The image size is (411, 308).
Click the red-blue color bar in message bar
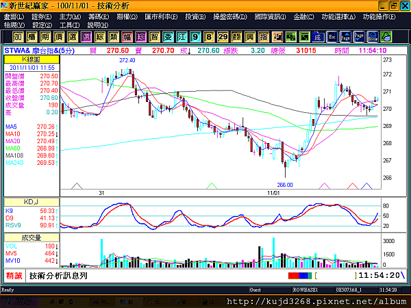coord(300,276)
